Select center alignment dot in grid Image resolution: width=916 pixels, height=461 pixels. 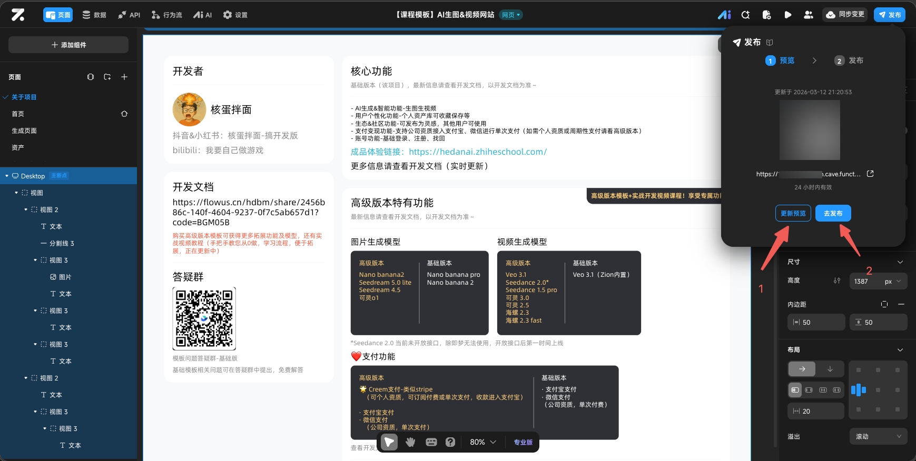pos(878,390)
